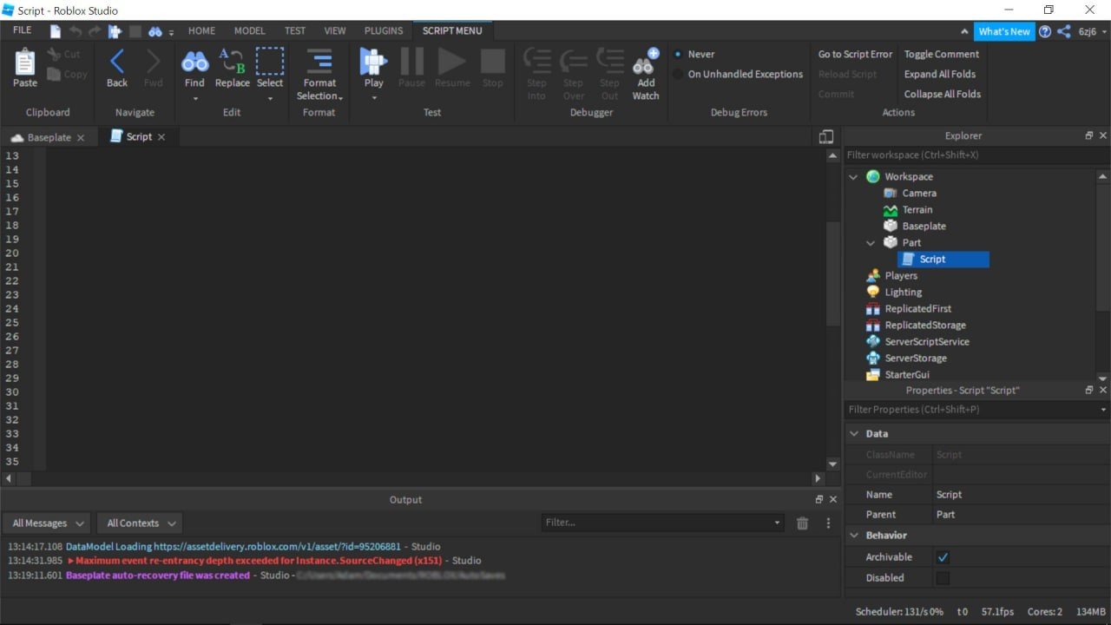Open the help question mark icon
The width and height of the screenshot is (1111, 625).
1045,31
